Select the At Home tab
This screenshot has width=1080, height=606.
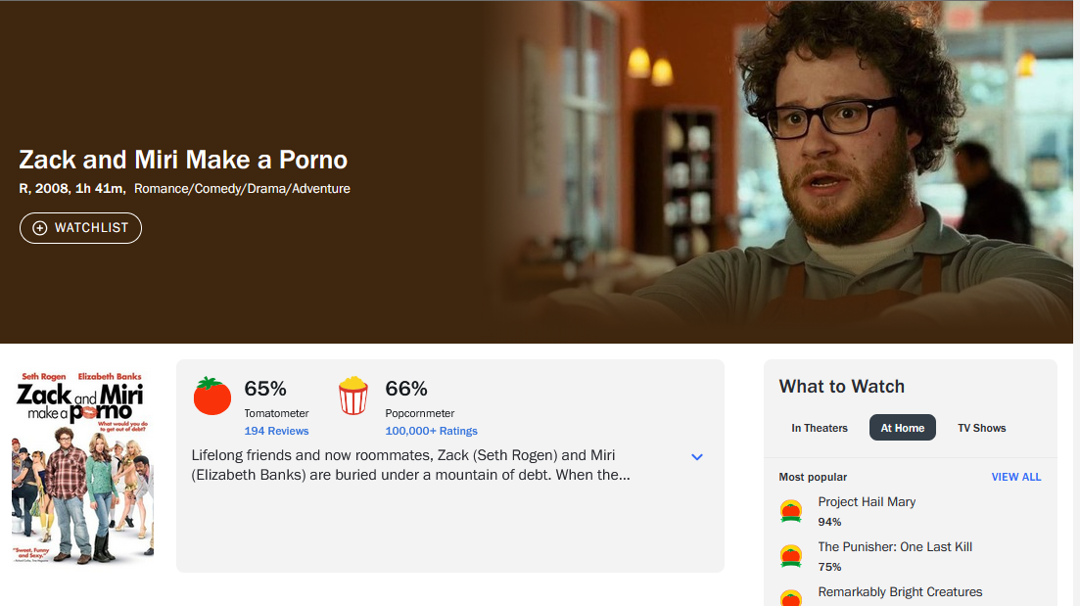(x=903, y=428)
